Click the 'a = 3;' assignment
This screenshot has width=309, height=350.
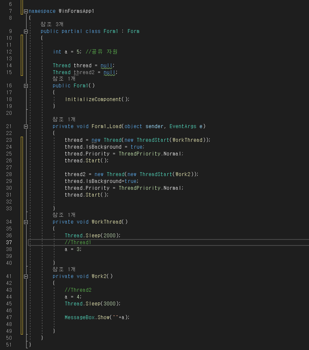73,249
